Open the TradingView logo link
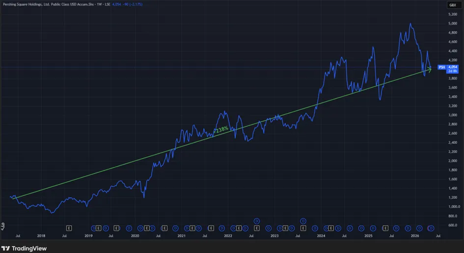 click(24, 248)
